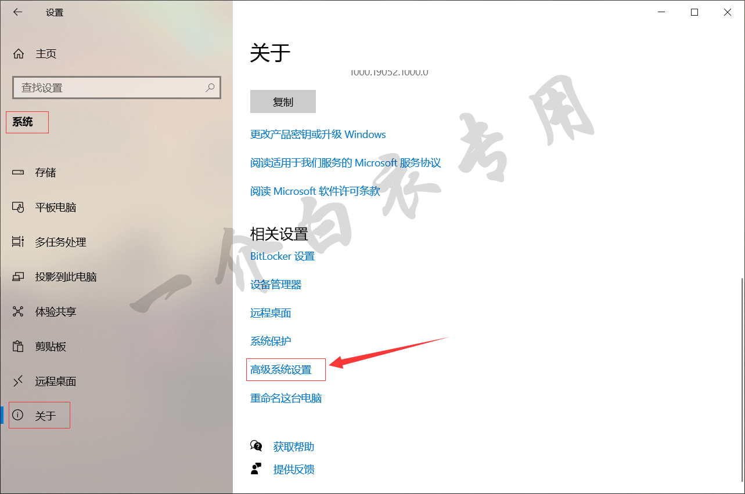Viewport: 745px width, 494px height.
Task: Open Shared experiences (体验共享) icon
Action: [18, 311]
